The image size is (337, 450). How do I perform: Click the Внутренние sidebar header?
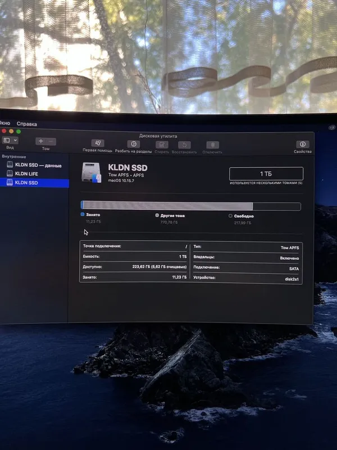tap(14, 157)
